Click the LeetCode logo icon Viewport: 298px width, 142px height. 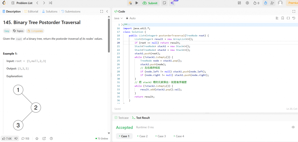pos(4,3)
